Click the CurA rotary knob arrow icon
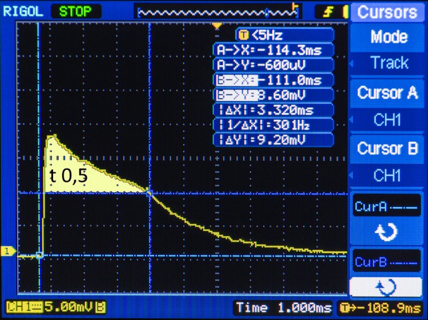 pyautogui.click(x=387, y=232)
